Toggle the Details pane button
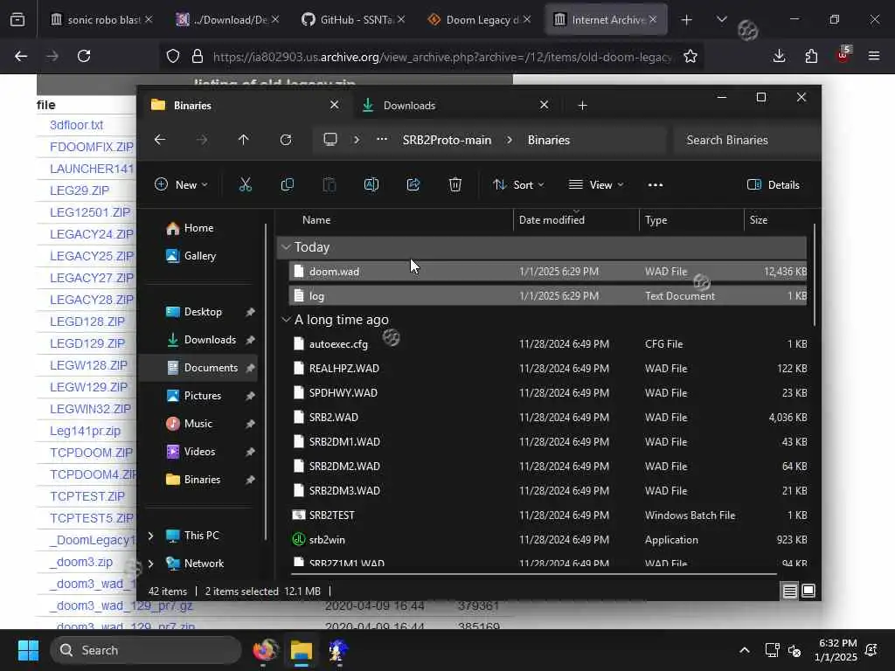 774,185
